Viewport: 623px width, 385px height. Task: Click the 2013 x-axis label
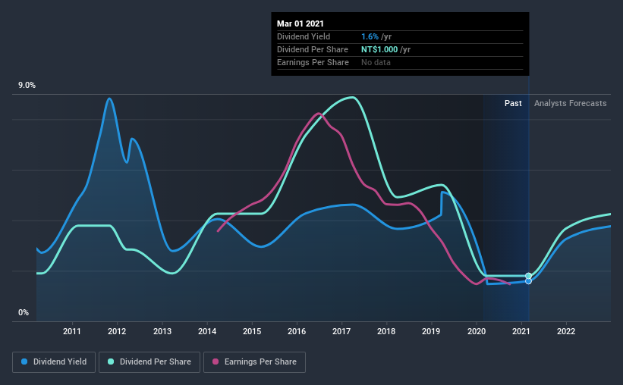(x=162, y=331)
